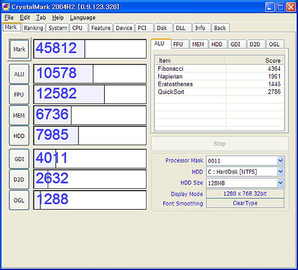The width and height of the screenshot is (298, 270).
Task: Click the Item column header
Action: pos(190,60)
